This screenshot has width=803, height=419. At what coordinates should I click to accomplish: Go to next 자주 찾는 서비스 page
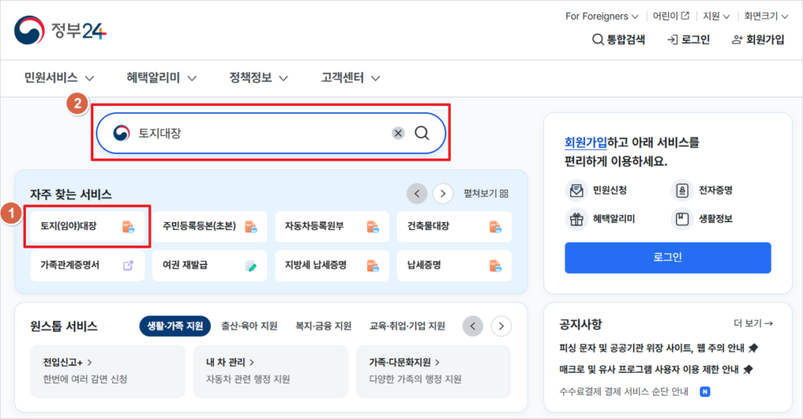point(443,194)
